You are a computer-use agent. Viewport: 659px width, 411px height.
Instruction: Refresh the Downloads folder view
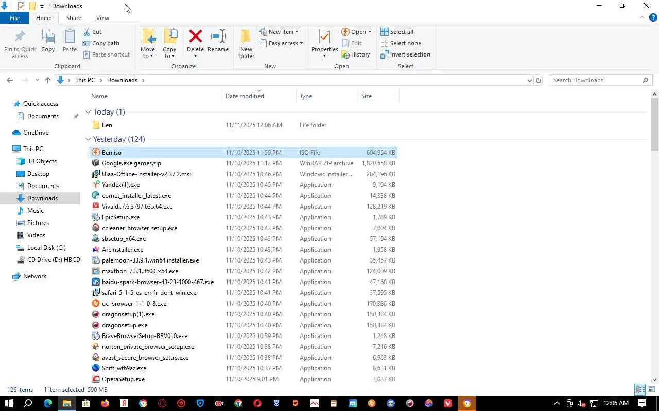[539, 80]
